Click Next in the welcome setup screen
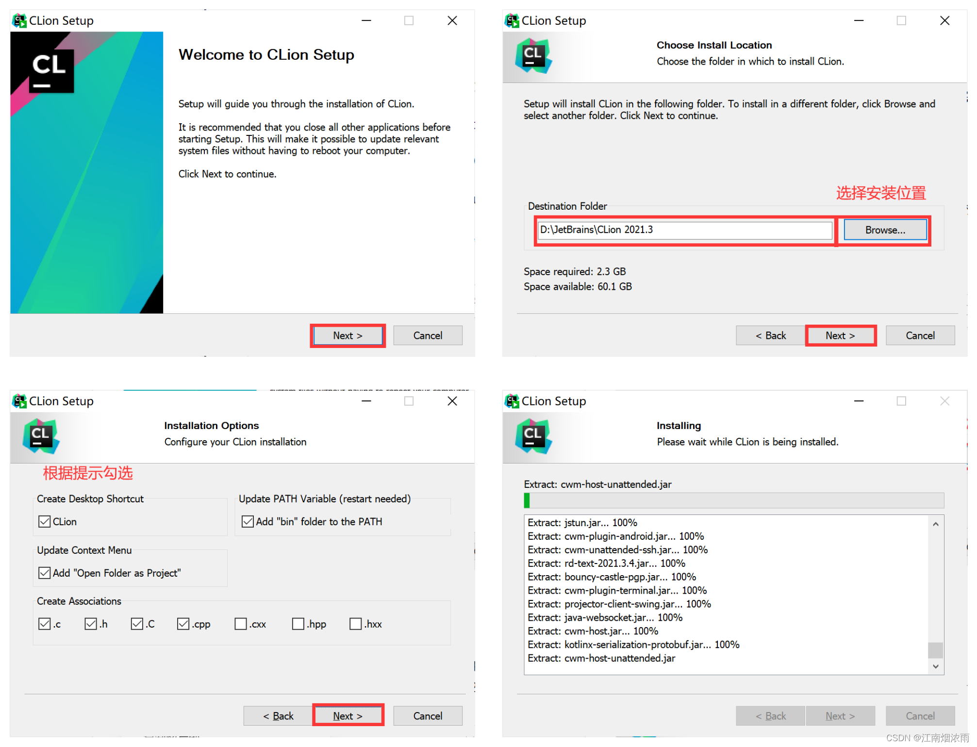Screen dimensions: 977x747 coord(346,335)
